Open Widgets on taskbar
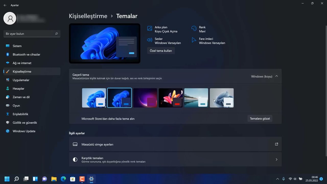Screen dimensions: 327x184 click(x=35, y=179)
